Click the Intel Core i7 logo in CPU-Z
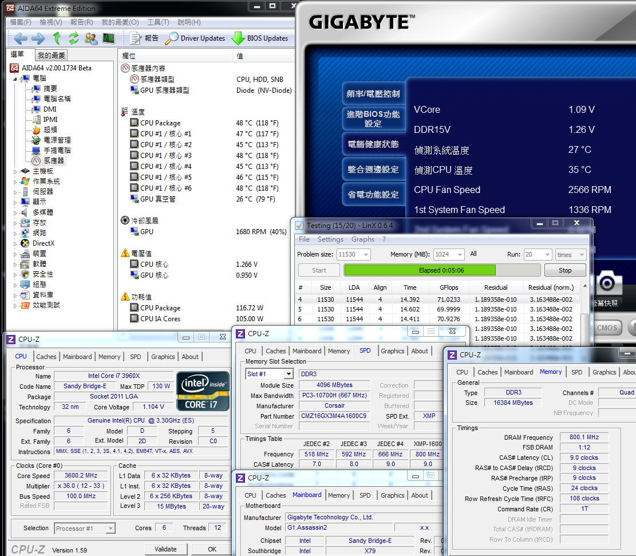636x556 pixels. coord(203,391)
